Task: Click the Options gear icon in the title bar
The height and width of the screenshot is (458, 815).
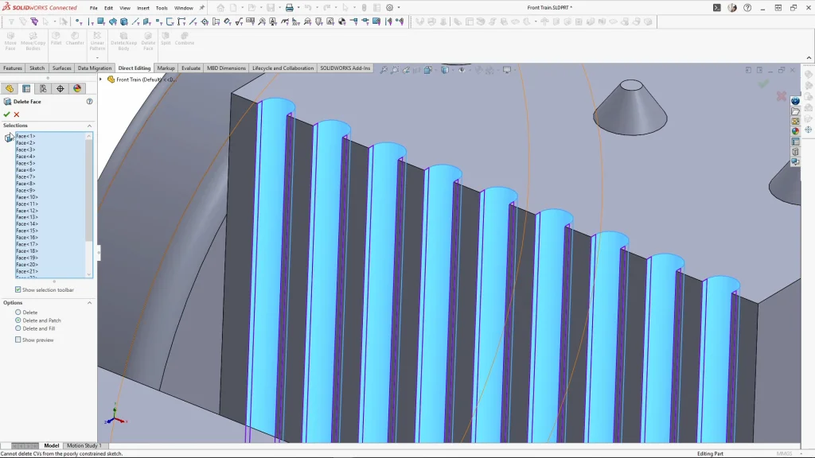Action: pyautogui.click(x=389, y=8)
